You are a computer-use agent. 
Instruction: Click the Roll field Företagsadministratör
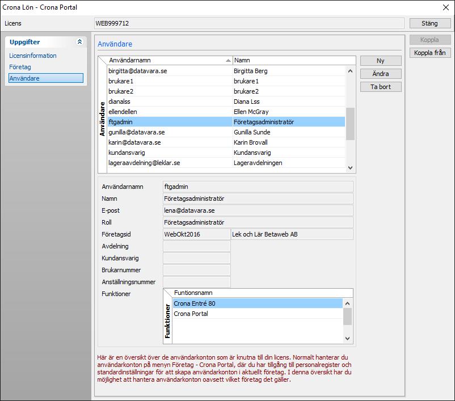point(258,222)
